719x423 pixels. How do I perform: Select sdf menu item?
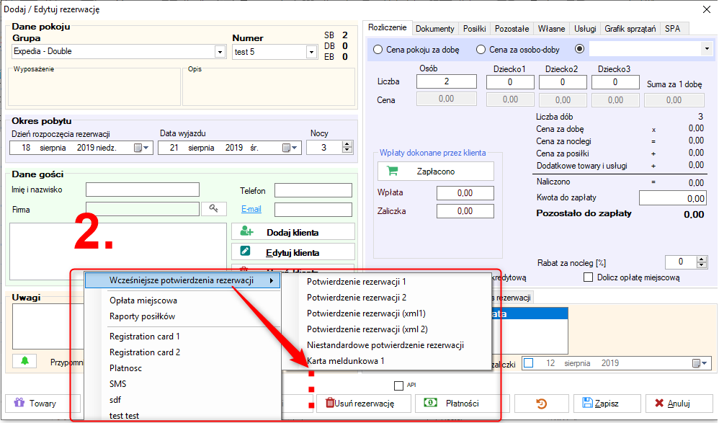182,400
